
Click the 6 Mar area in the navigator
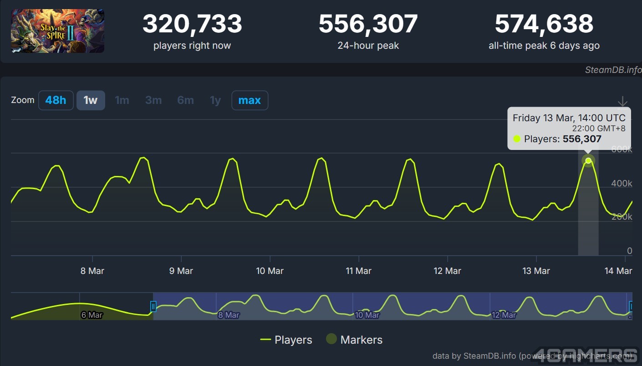tap(92, 315)
